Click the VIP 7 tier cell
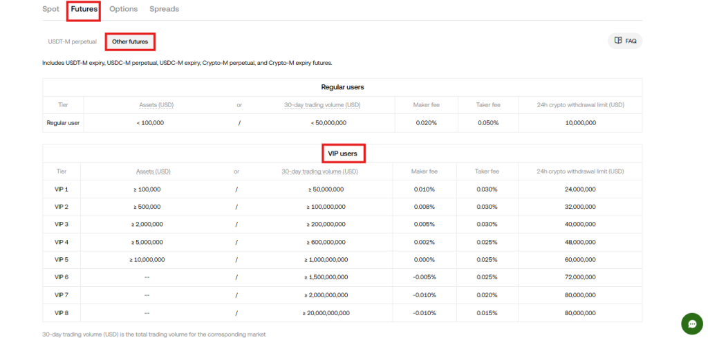Screen dimensions: 708x338 (x=62, y=295)
